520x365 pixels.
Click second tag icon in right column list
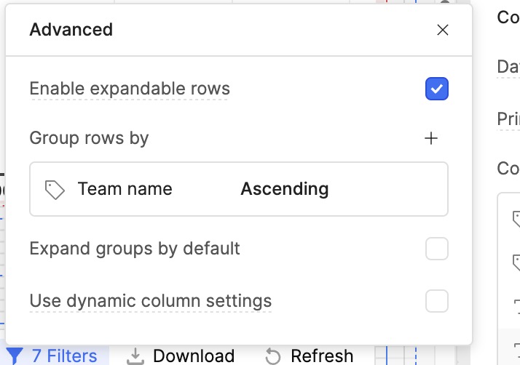[516, 261]
